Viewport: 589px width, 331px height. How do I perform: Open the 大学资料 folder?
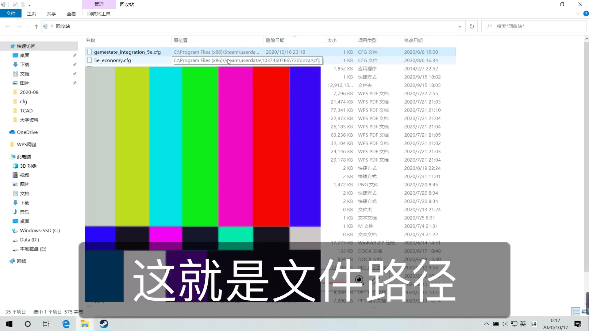29,120
